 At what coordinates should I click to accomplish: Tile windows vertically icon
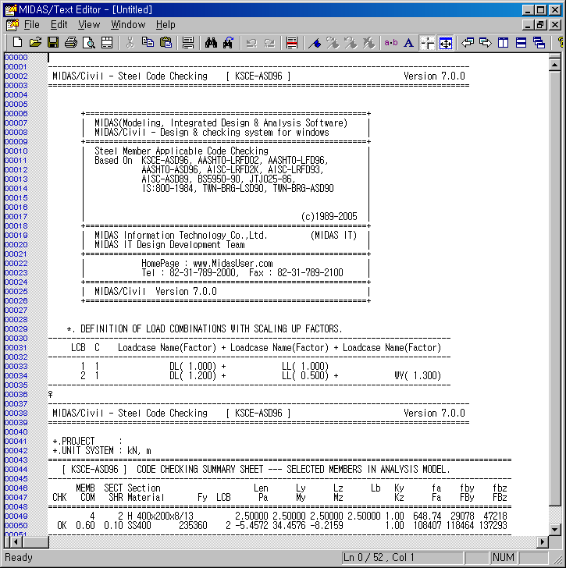(x=504, y=43)
